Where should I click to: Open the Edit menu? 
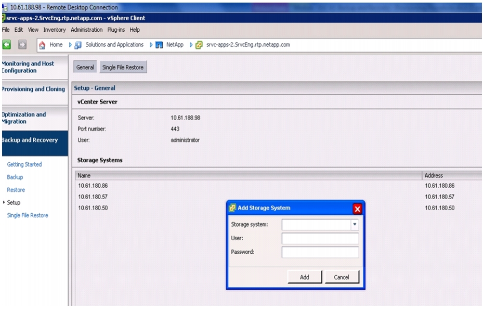[19, 30]
